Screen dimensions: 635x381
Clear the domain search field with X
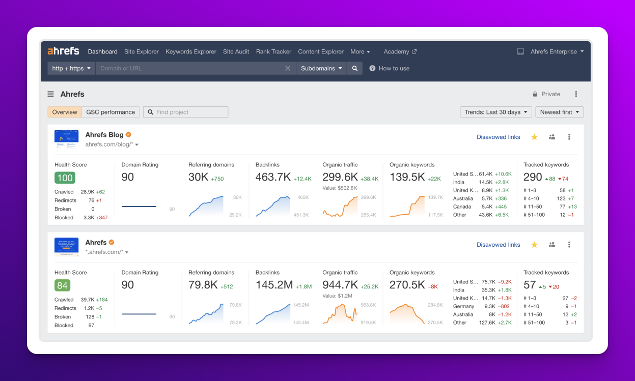tap(288, 68)
